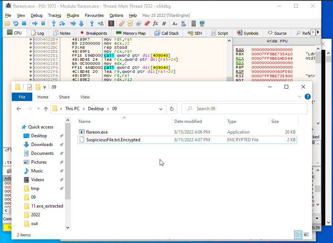The image size is (333, 243).
Task: Expand breadcrumb arrow after Desktop
Action: coord(108,109)
